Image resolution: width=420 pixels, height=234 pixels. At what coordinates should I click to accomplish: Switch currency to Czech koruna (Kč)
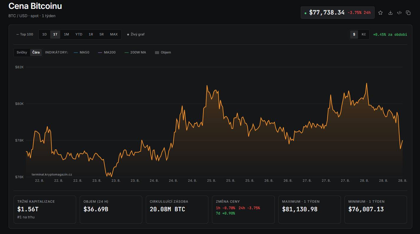[x=364, y=34]
